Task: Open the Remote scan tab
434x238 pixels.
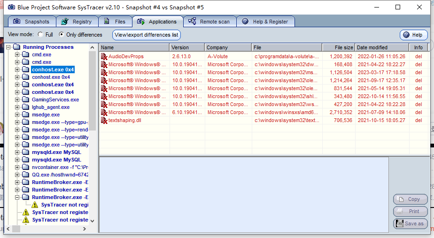Action: [x=209, y=22]
